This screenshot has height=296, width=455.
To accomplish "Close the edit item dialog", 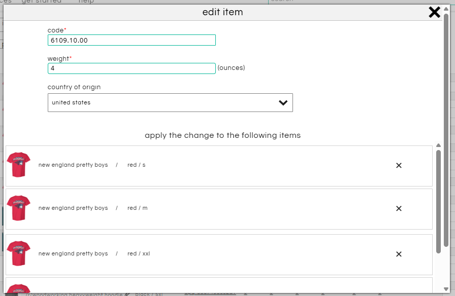I will pos(434,12).
